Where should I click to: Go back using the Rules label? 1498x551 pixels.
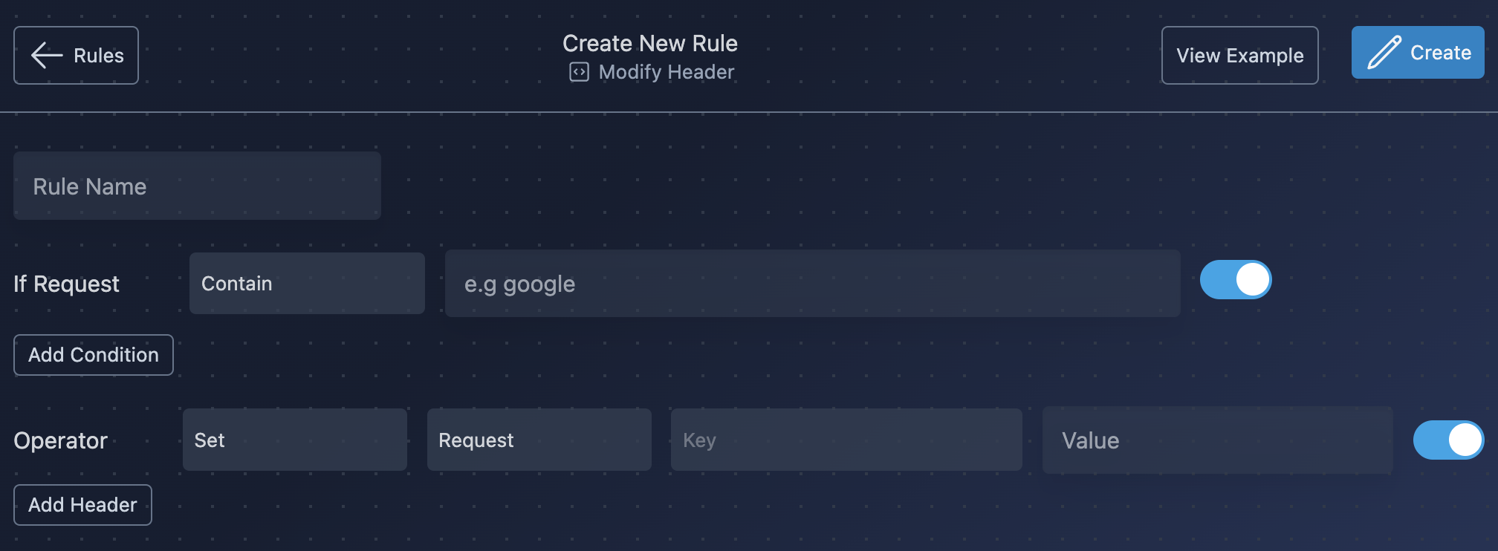[99, 56]
